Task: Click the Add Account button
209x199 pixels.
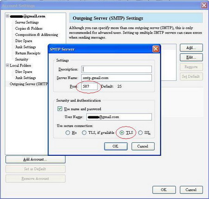Action: [x=35, y=159]
